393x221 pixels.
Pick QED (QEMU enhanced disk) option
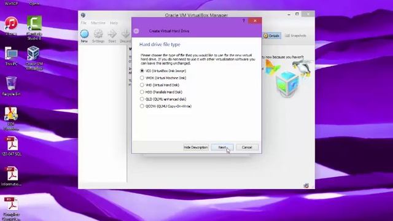pyautogui.click(x=163, y=99)
